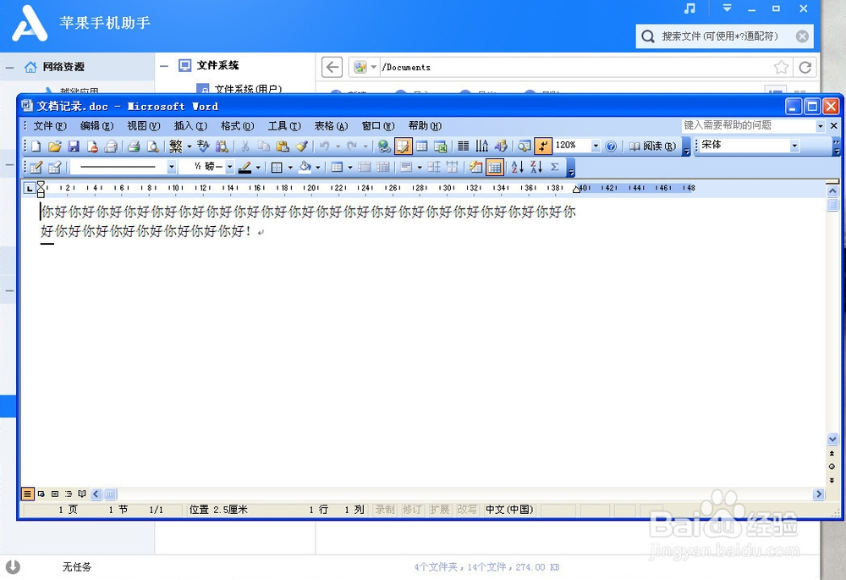This screenshot has width=846, height=580.
Task: Open the zoom 120% dropdown
Action: (x=596, y=146)
